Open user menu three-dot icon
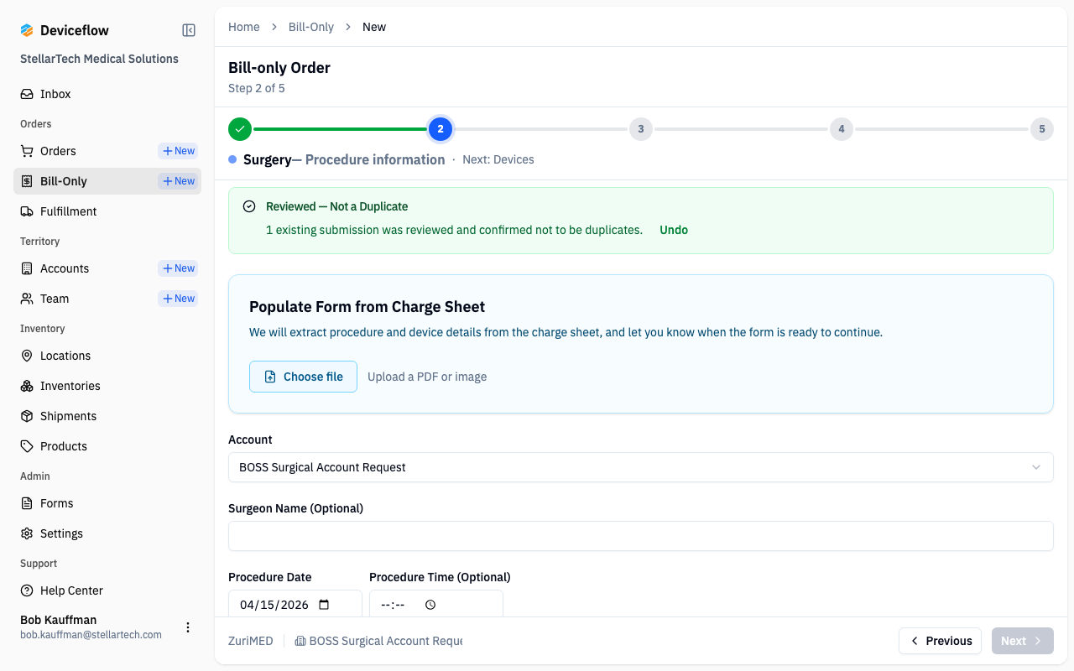 tap(188, 627)
